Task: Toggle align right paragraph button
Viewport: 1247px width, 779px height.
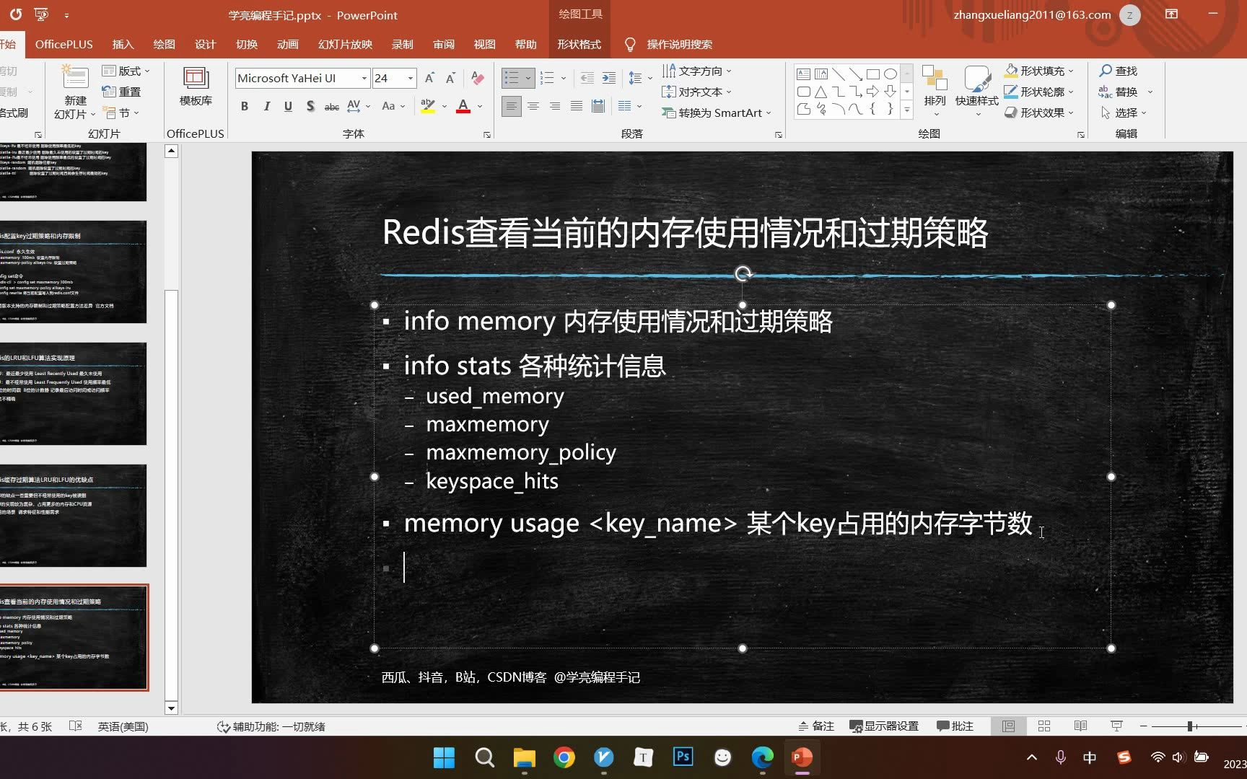Action: pos(555,106)
